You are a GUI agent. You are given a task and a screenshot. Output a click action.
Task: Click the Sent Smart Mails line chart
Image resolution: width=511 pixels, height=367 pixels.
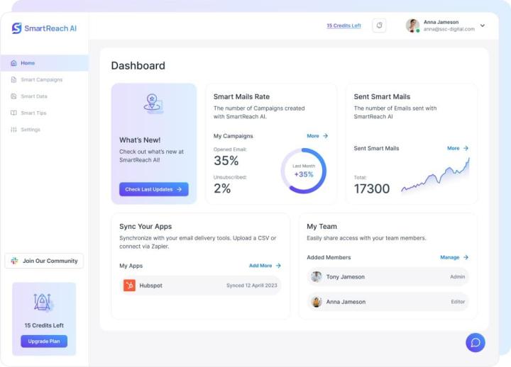(434, 177)
